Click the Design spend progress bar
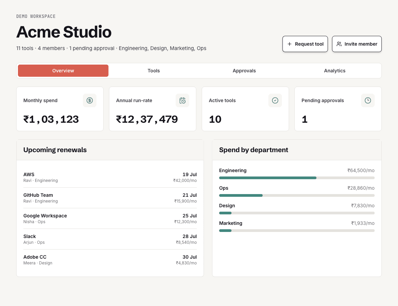The width and height of the screenshot is (398, 306). (x=297, y=213)
